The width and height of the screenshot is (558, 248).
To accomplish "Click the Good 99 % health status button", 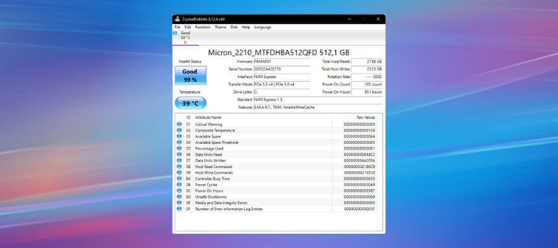I will [190, 75].
